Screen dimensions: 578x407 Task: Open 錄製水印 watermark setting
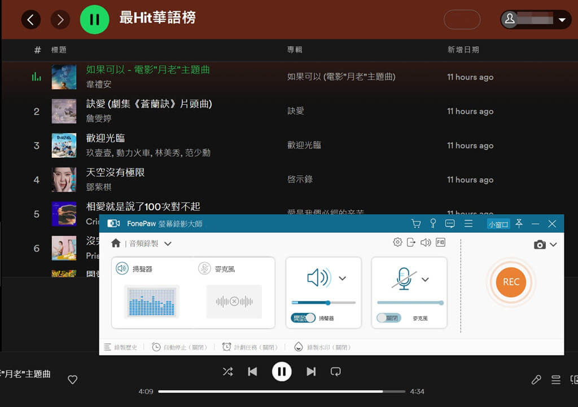[322, 347]
